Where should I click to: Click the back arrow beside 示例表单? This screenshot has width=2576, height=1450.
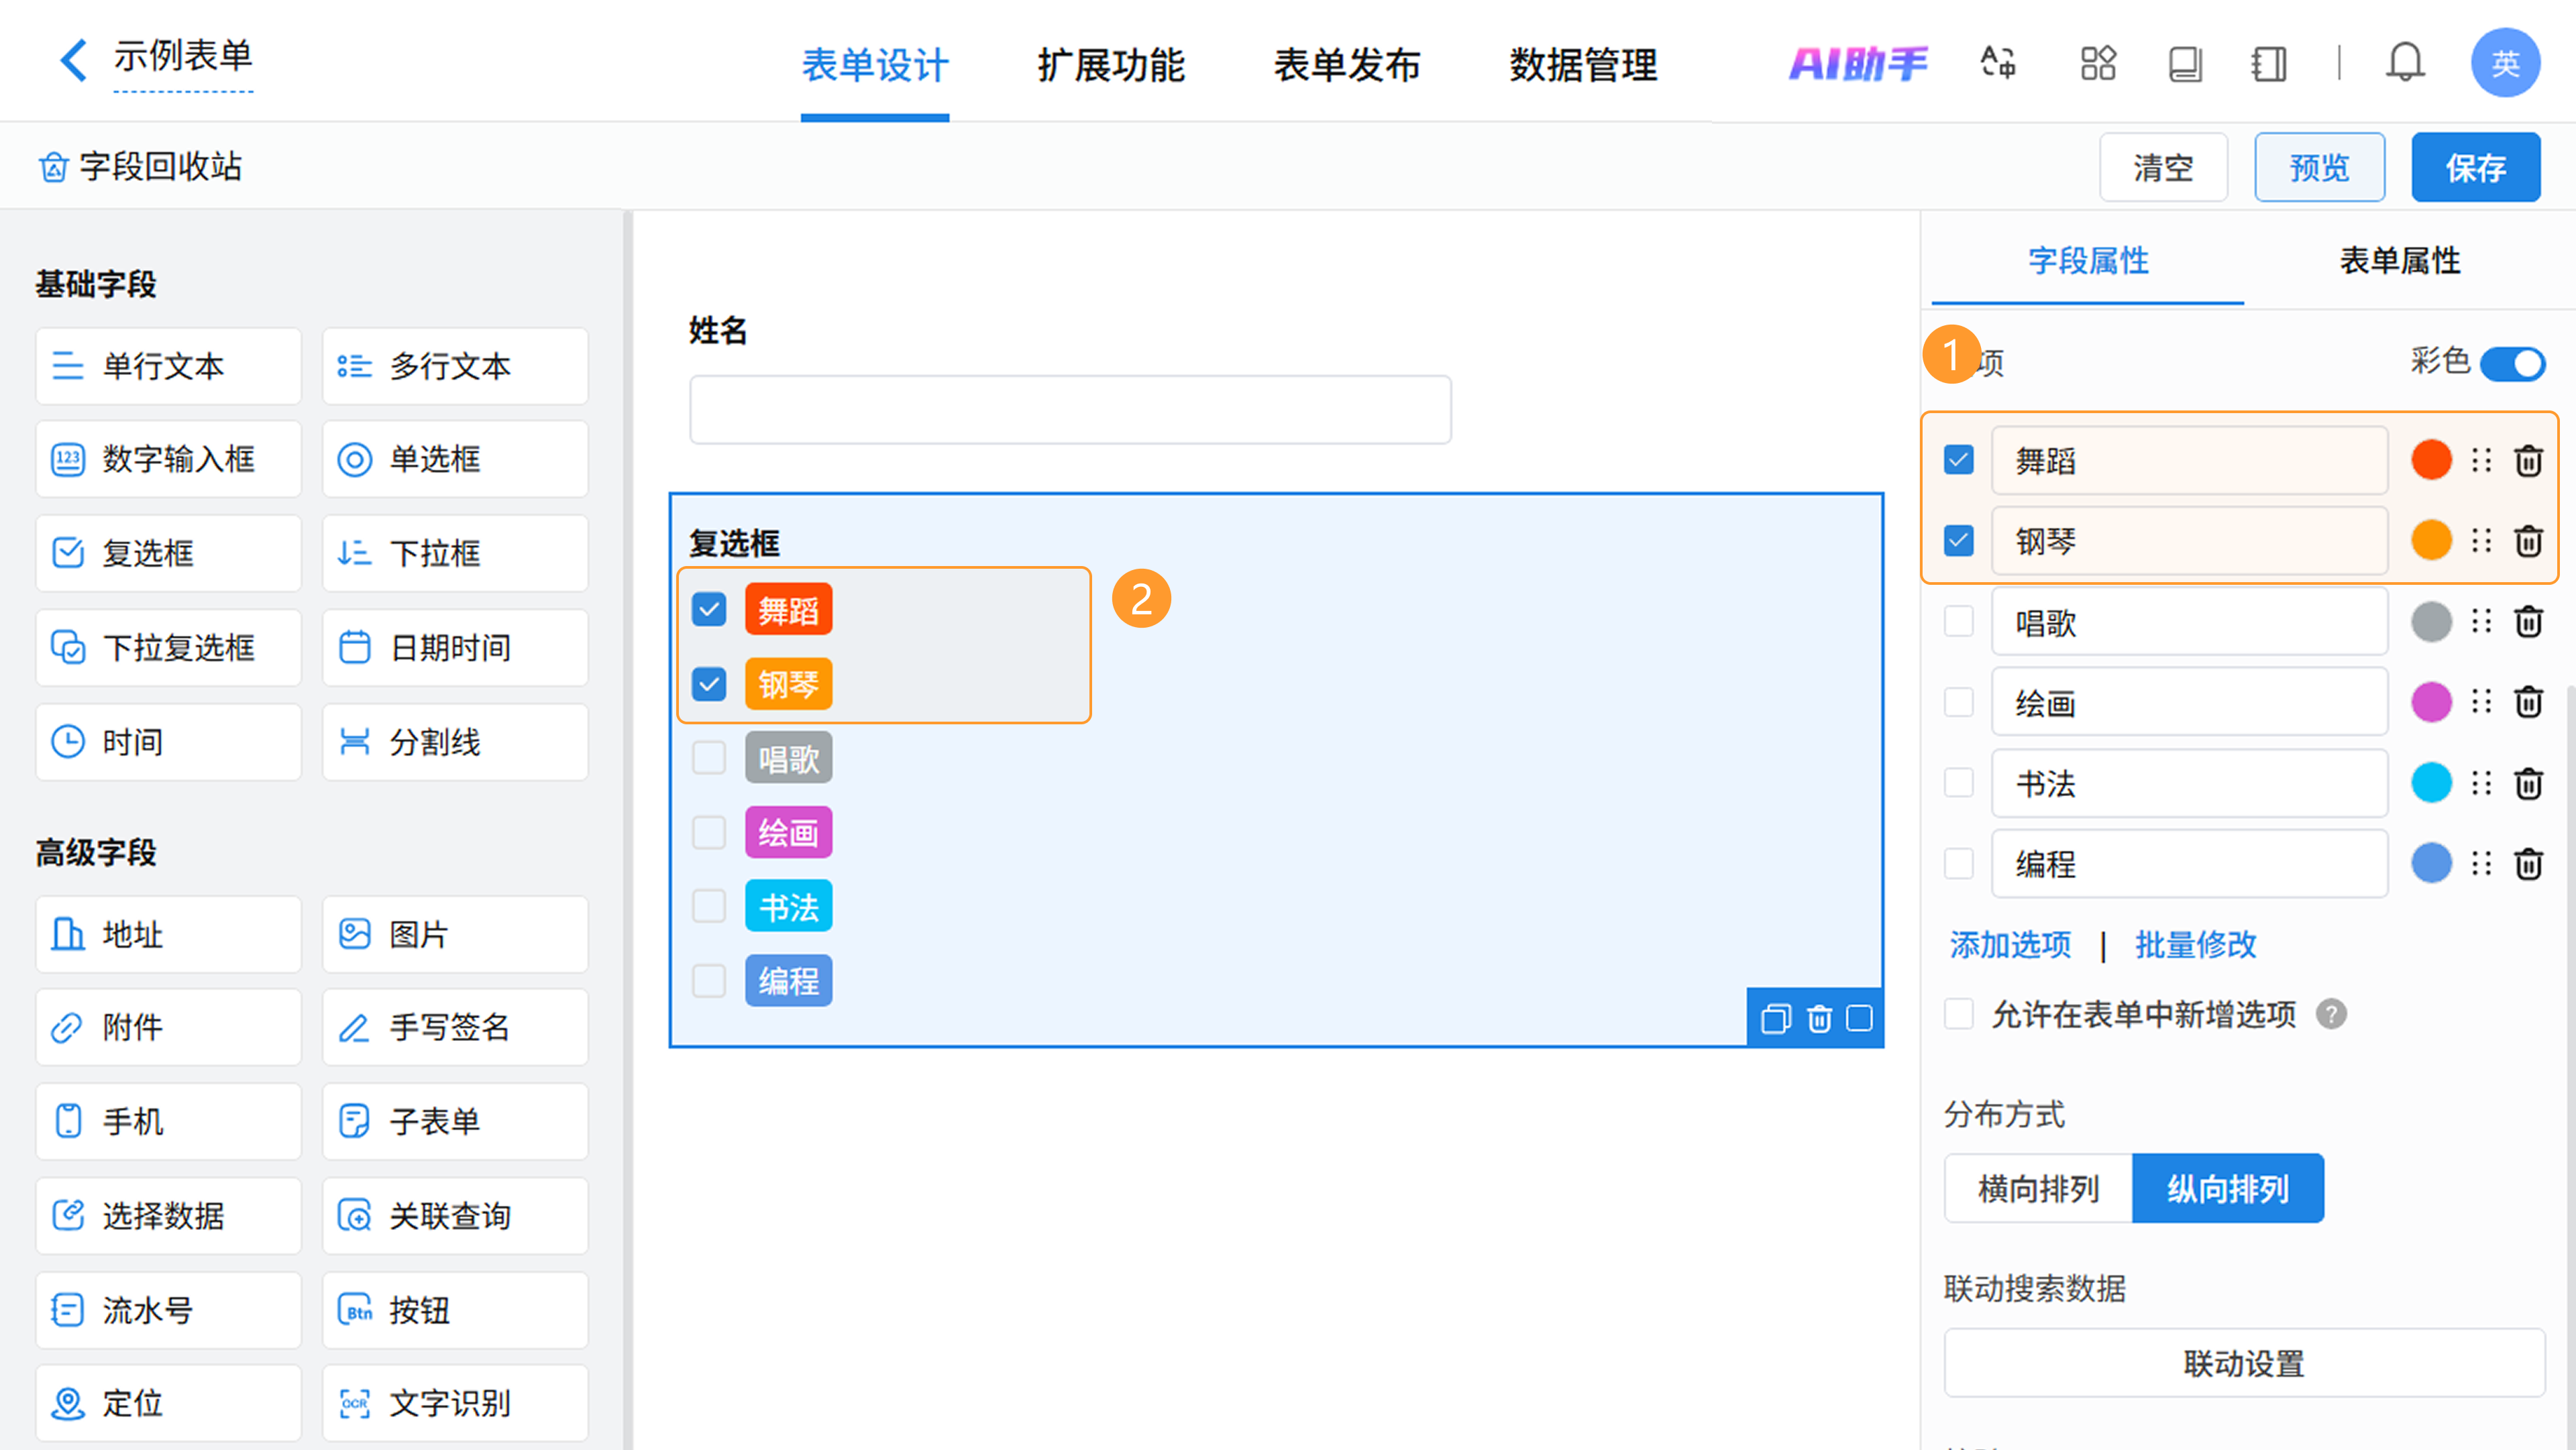(73, 60)
